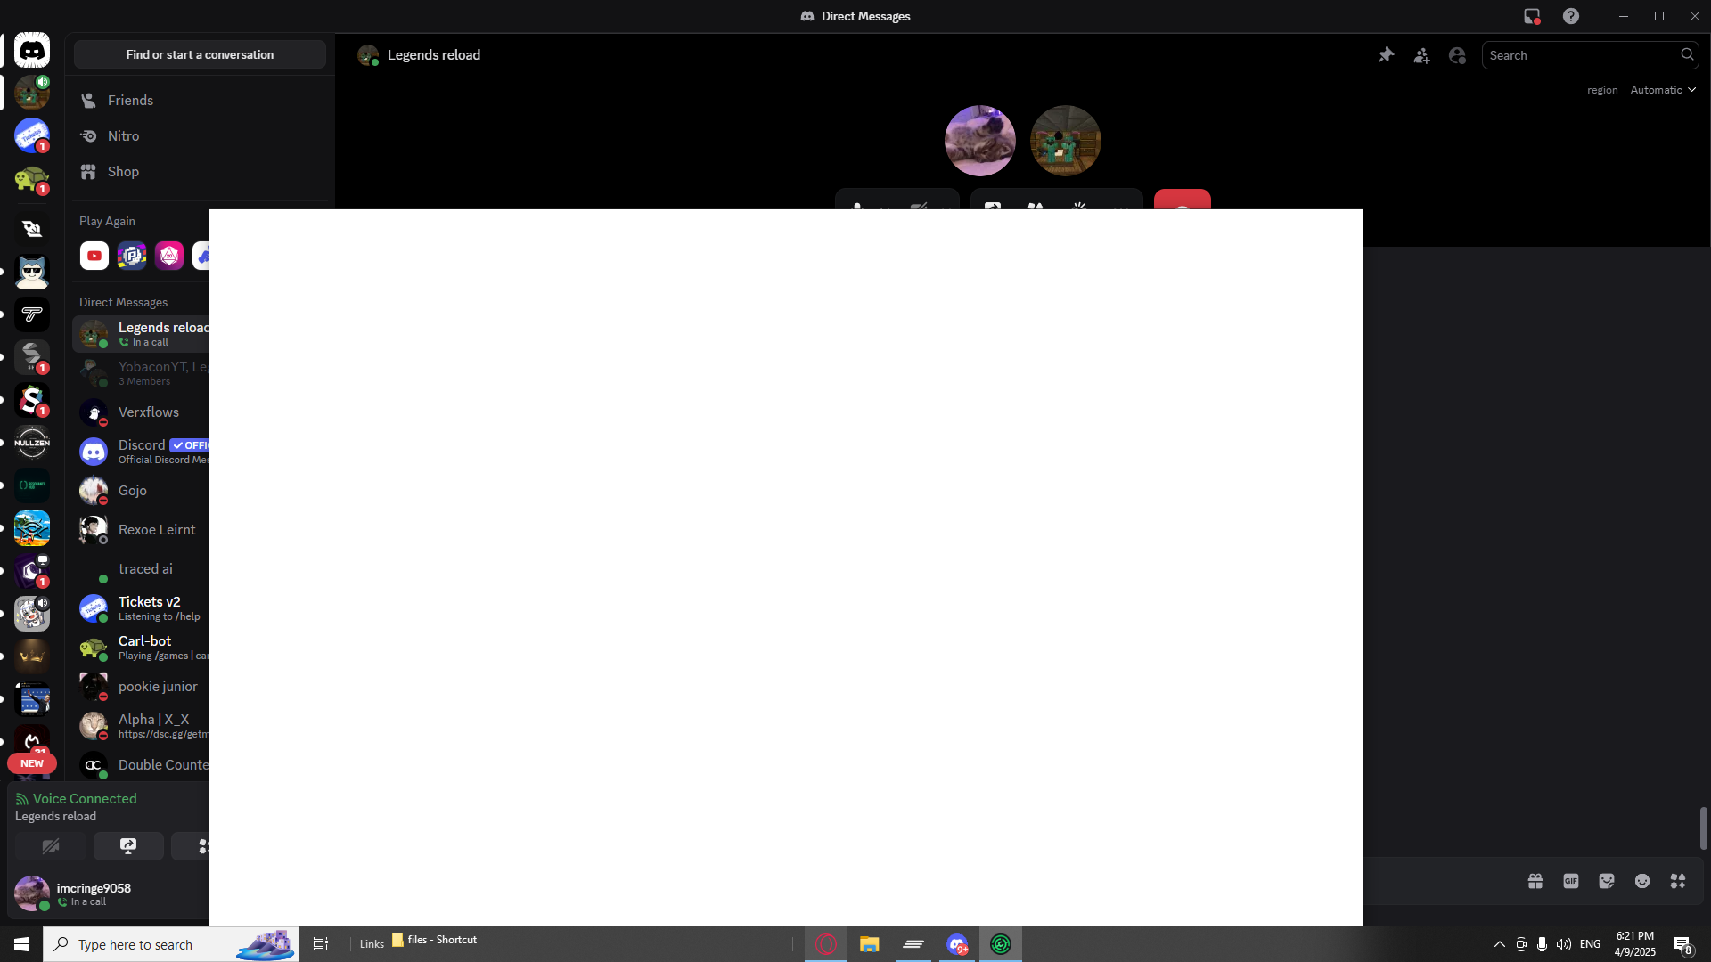Screen dimensions: 1711x962
Task: Jump to NEW unread servers pill
Action: click(32, 763)
